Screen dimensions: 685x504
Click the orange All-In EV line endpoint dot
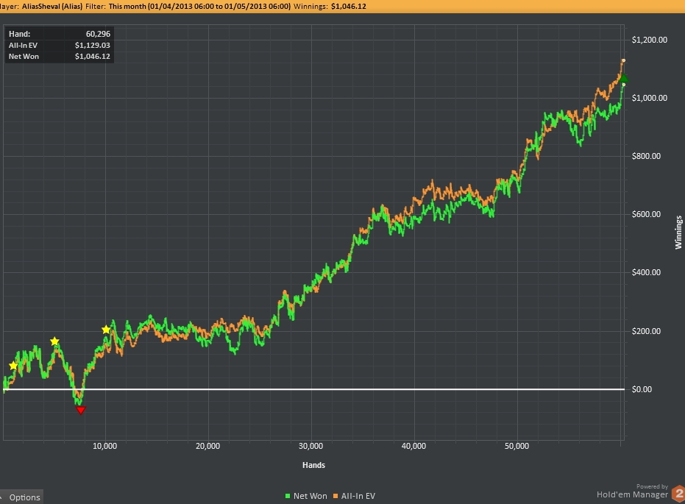[x=624, y=60]
